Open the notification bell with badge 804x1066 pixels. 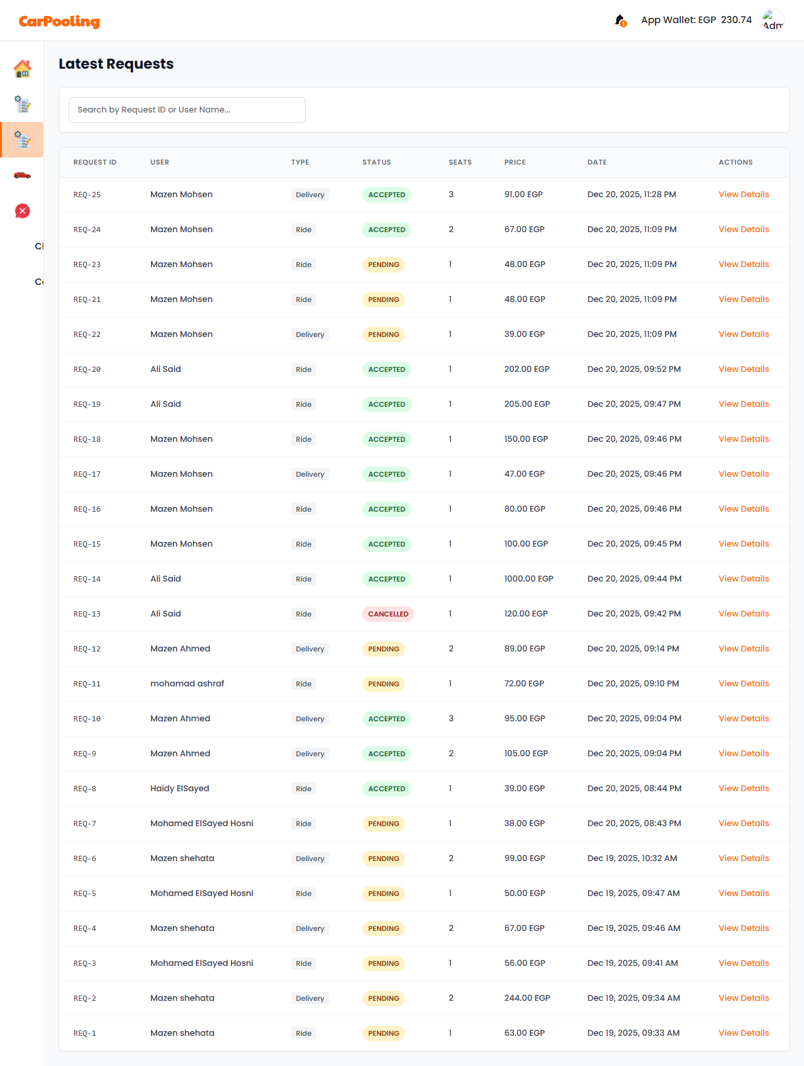click(x=620, y=21)
